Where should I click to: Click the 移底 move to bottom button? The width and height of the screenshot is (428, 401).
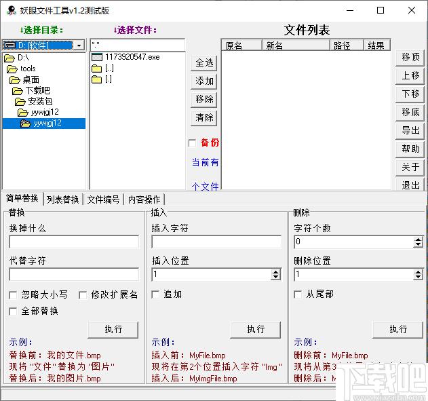click(410, 112)
